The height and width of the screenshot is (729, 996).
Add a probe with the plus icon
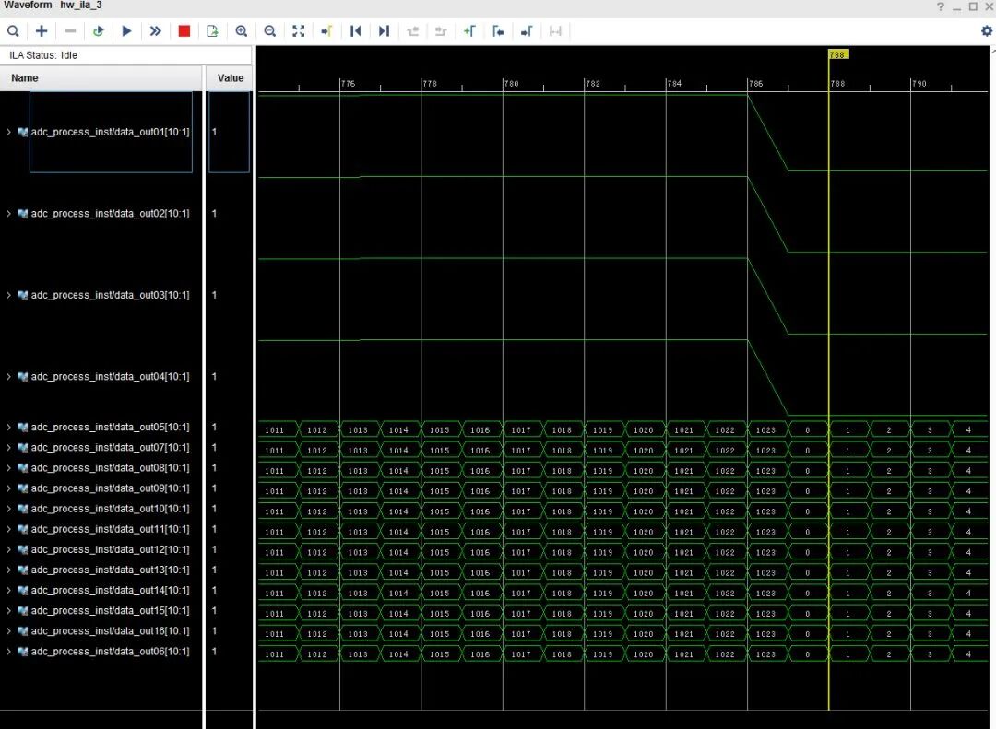(x=41, y=31)
